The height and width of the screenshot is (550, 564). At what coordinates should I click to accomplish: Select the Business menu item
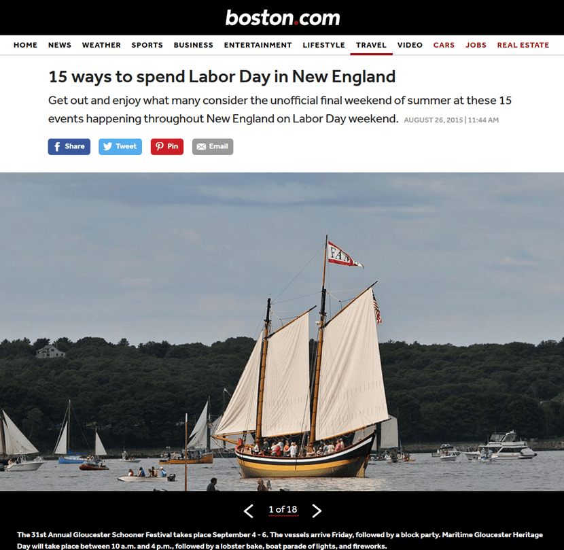coord(194,45)
